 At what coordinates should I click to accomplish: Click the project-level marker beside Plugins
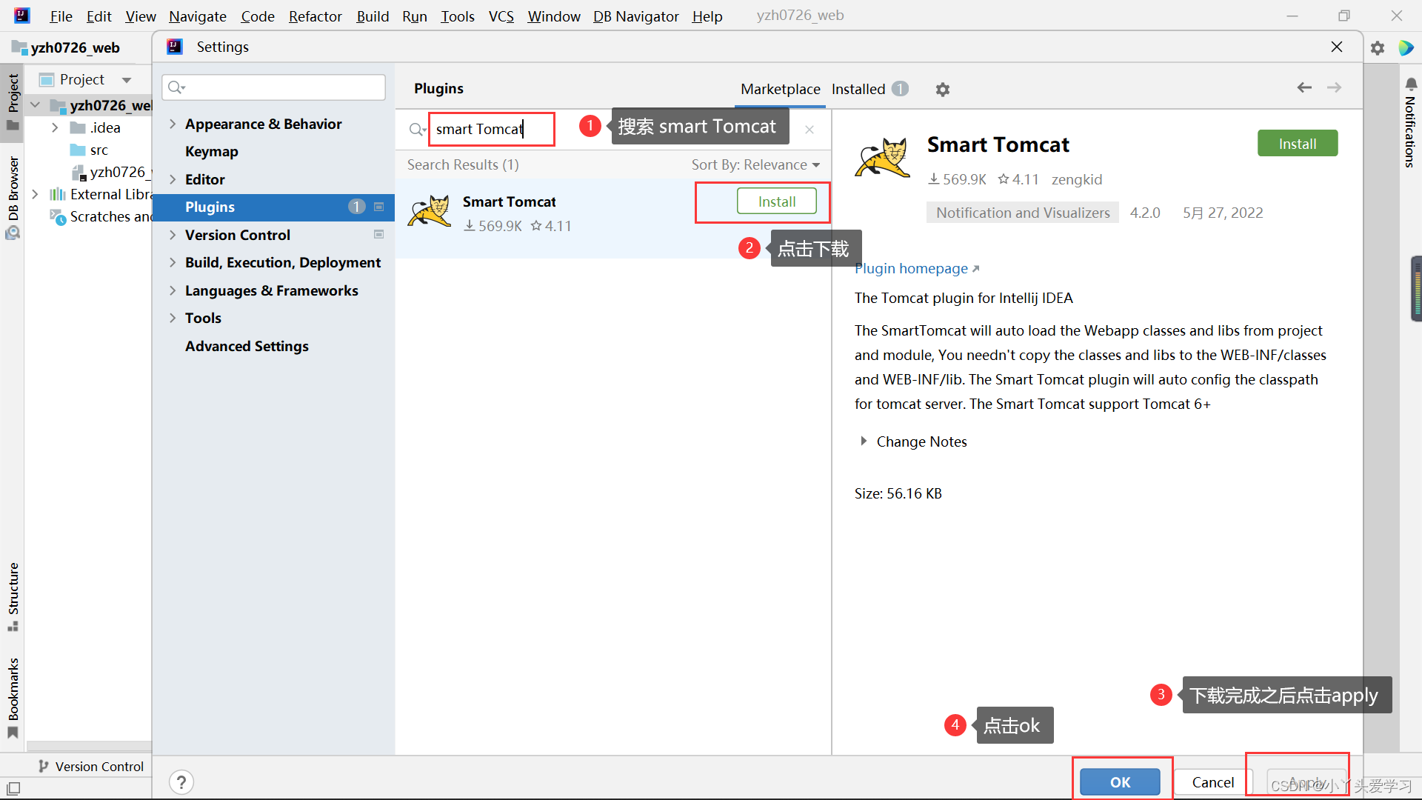pyautogui.click(x=379, y=207)
